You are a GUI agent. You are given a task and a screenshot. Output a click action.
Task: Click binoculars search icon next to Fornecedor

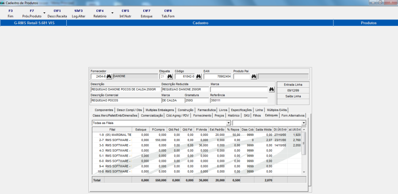pyautogui.click(x=109, y=76)
